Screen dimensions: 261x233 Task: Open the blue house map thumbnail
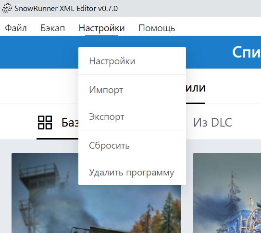click(227, 193)
